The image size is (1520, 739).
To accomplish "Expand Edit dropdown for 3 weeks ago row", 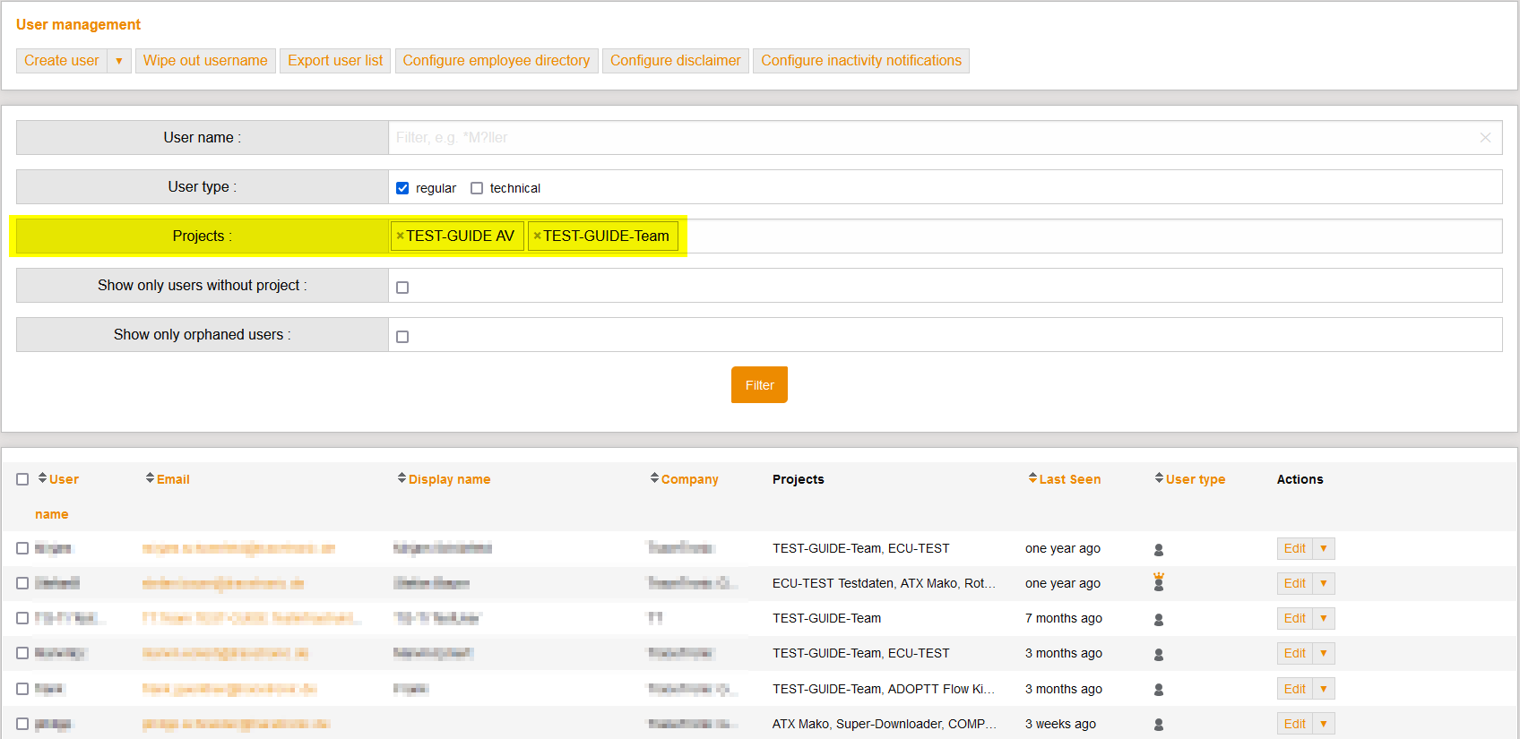I will coord(1324,724).
